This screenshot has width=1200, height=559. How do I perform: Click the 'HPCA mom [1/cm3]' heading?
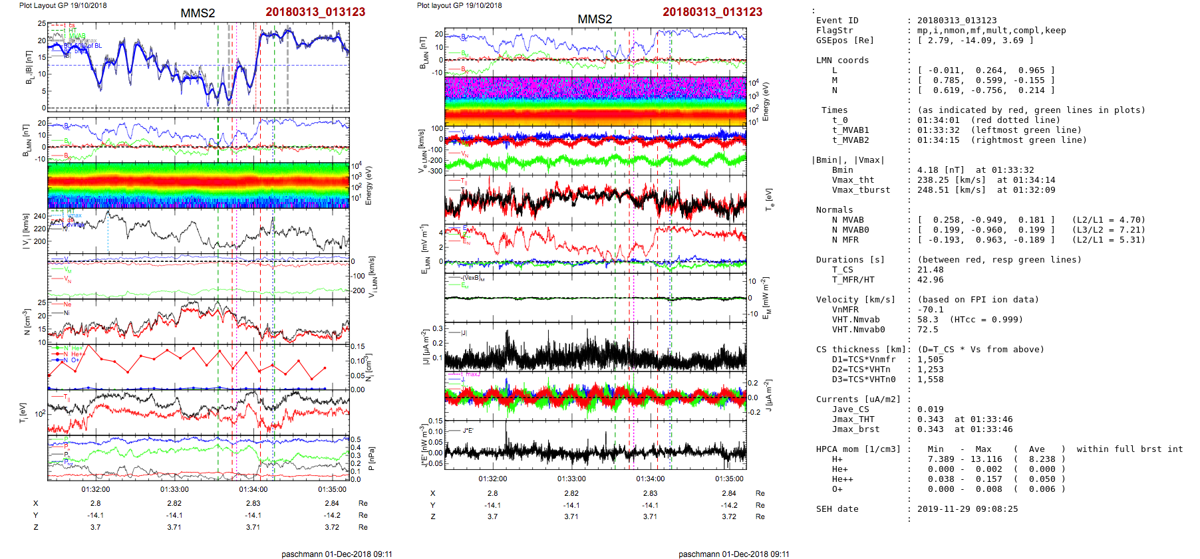859,449
